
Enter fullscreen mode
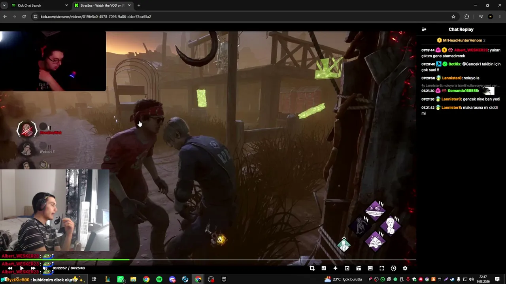tap(382, 268)
